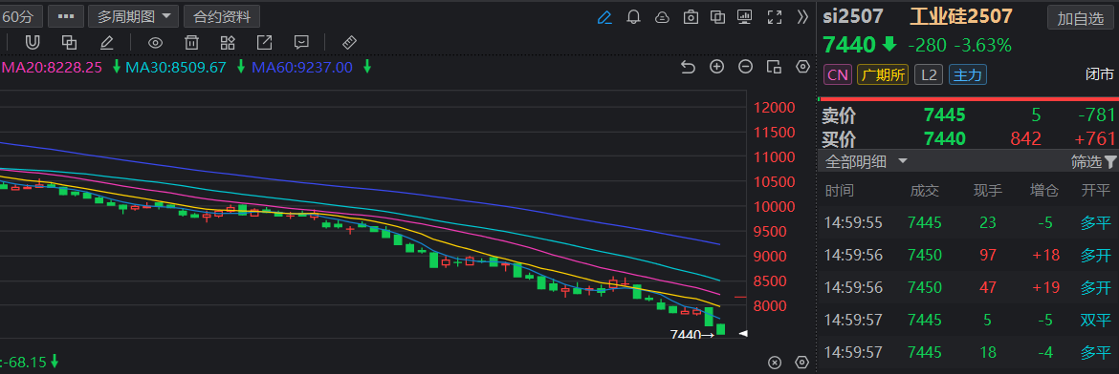Open the 合约资料 tab
The height and width of the screenshot is (374, 1119).
coord(222,15)
